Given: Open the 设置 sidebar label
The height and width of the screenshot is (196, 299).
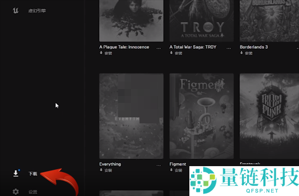Looking at the screenshot, I should pos(33,192).
